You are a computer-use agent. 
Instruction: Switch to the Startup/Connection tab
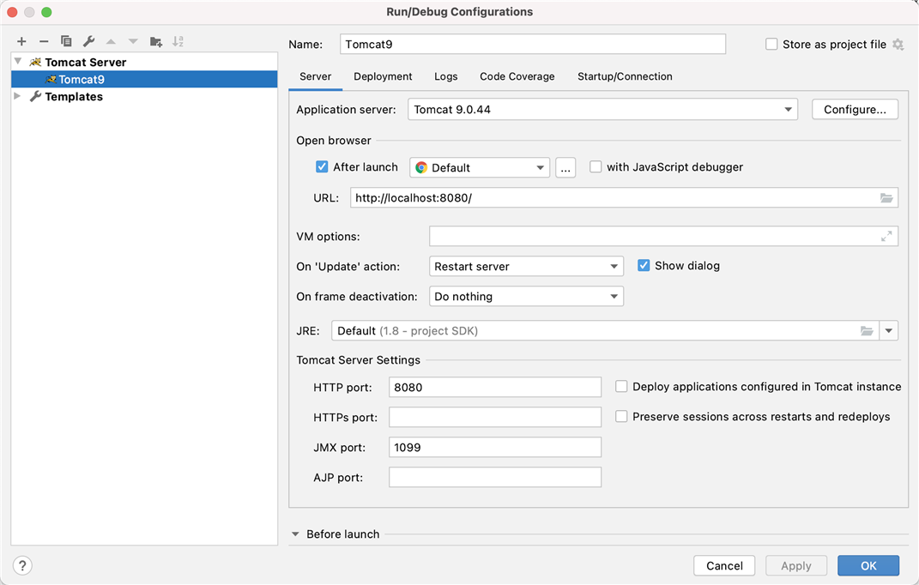(625, 77)
